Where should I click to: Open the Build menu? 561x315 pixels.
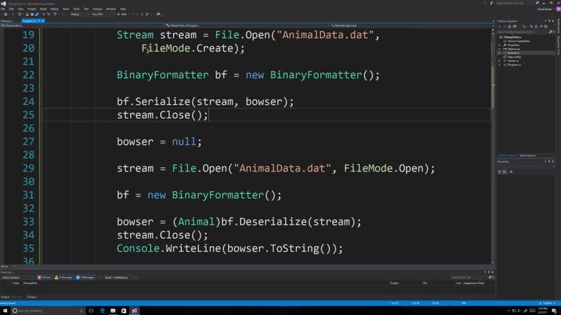click(43, 9)
